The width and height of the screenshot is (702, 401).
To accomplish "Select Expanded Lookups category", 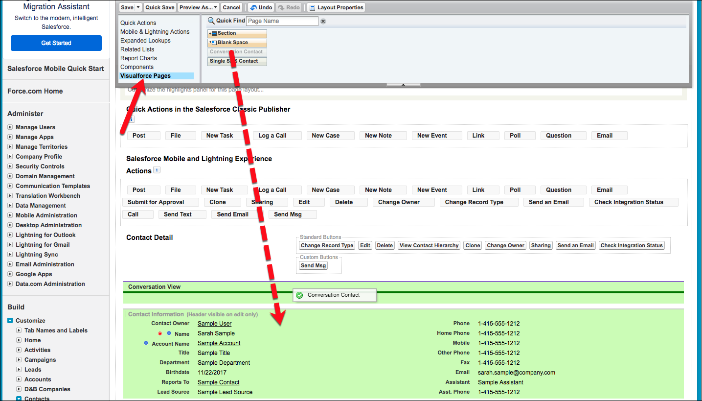I will point(145,41).
